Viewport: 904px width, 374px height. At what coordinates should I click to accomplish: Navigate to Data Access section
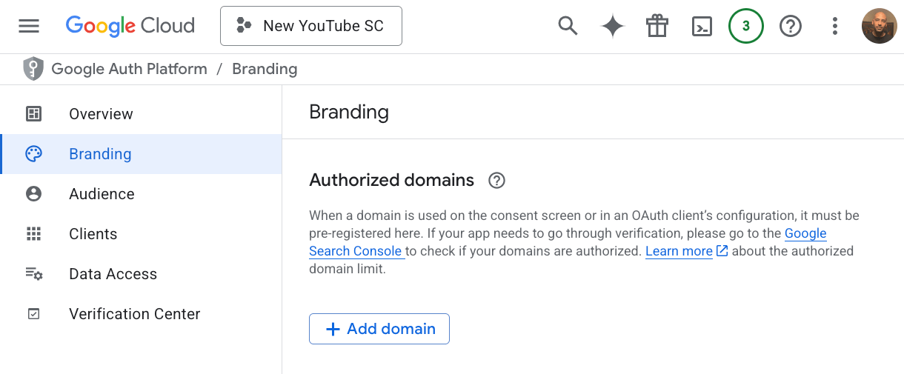(x=113, y=274)
